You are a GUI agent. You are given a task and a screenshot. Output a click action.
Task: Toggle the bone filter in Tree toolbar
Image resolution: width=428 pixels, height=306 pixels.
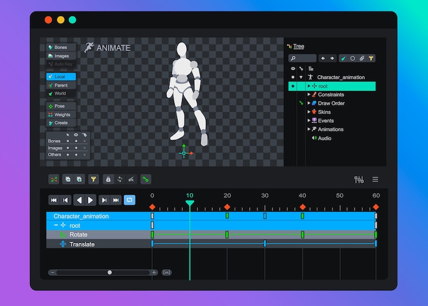tap(344, 58)
